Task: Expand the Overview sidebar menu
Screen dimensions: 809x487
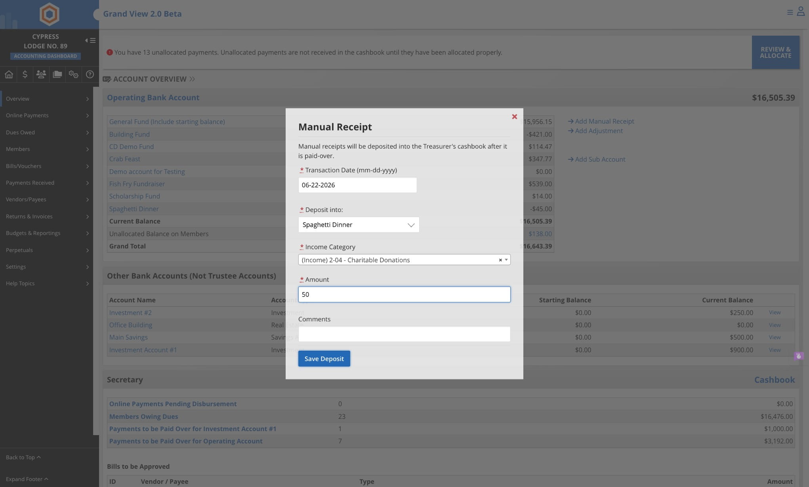Action: [46, 99]
